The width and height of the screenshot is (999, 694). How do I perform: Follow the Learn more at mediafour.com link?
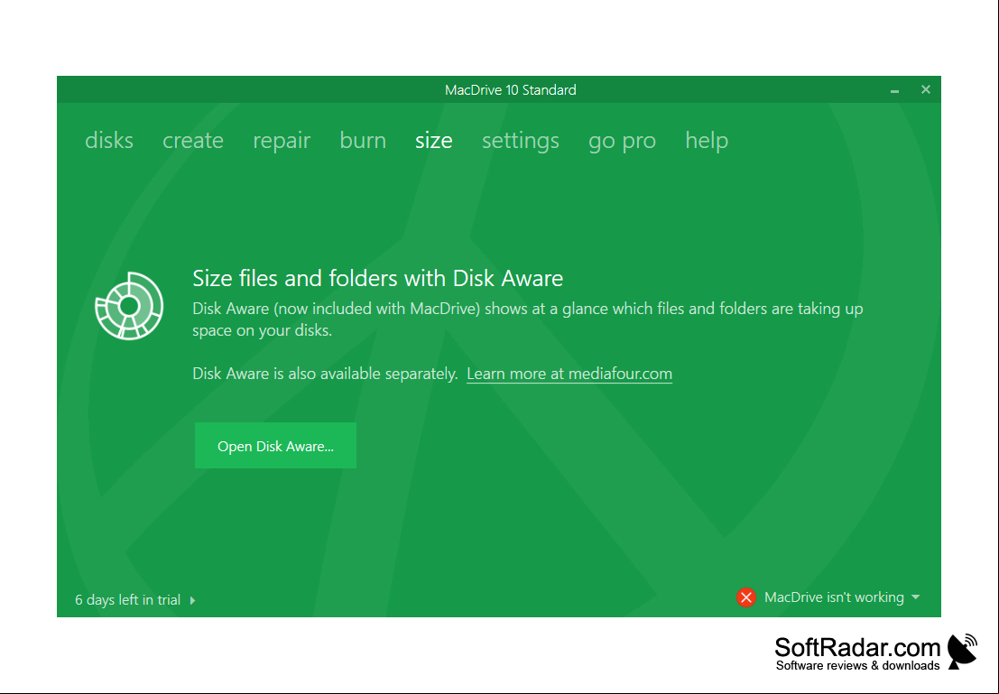coord(569,374)
